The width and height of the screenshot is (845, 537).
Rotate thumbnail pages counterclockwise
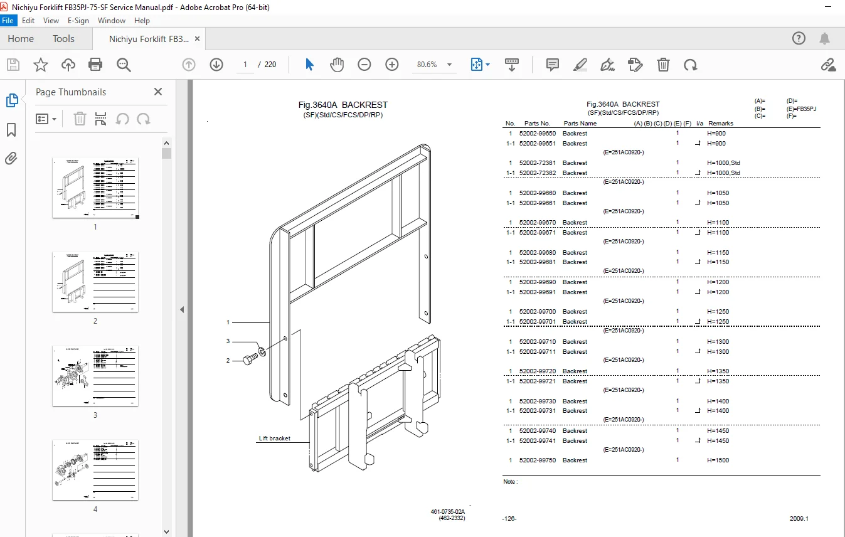[122, 119]
